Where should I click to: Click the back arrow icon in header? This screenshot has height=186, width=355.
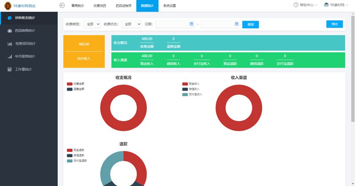62,5
